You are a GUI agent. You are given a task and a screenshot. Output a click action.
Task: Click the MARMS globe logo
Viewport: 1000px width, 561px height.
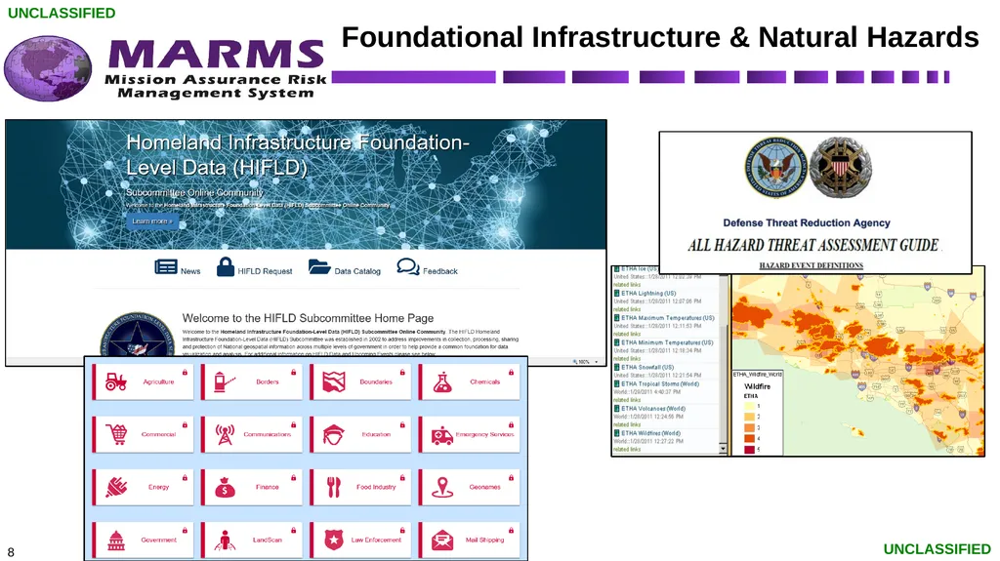48,68
